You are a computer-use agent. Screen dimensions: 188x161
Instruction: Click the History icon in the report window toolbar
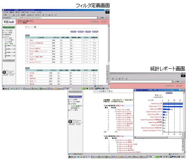112,79
